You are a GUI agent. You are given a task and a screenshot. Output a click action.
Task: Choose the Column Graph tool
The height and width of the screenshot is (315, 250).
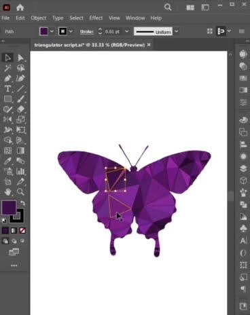coord(20,171)
